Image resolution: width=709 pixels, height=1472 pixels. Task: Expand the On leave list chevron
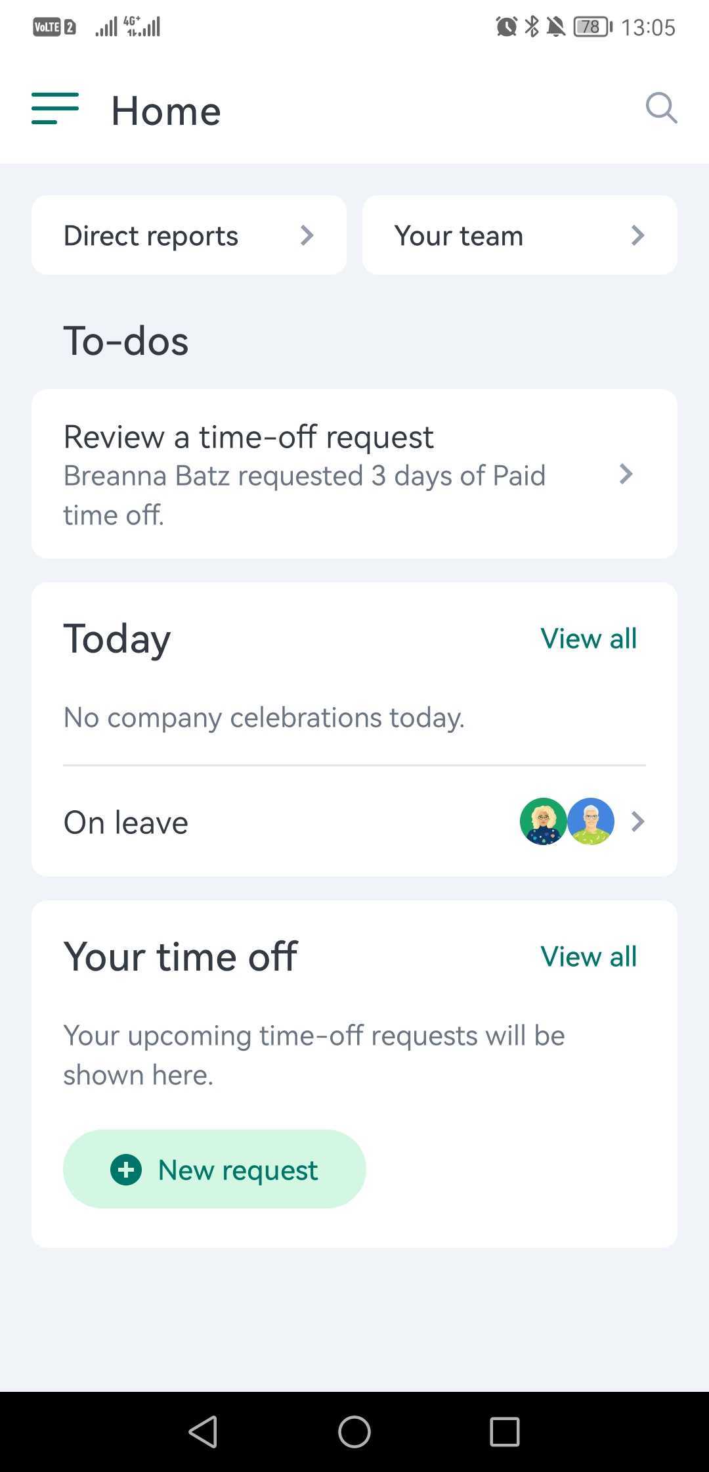[637, 821]
